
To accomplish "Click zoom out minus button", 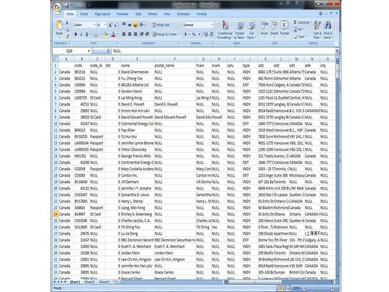I will pyautogui.click(x=304, y=288).
